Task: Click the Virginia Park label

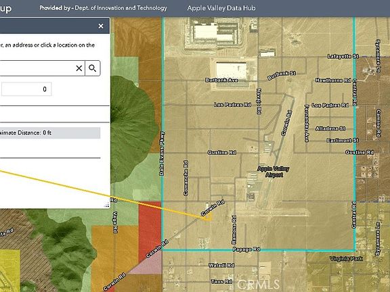Action: (x=346, y=259)
